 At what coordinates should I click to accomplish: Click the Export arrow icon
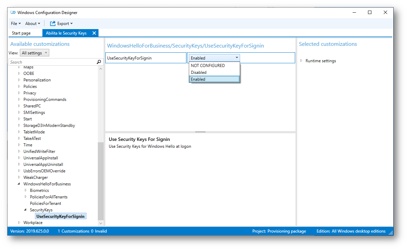pos(53,23)
